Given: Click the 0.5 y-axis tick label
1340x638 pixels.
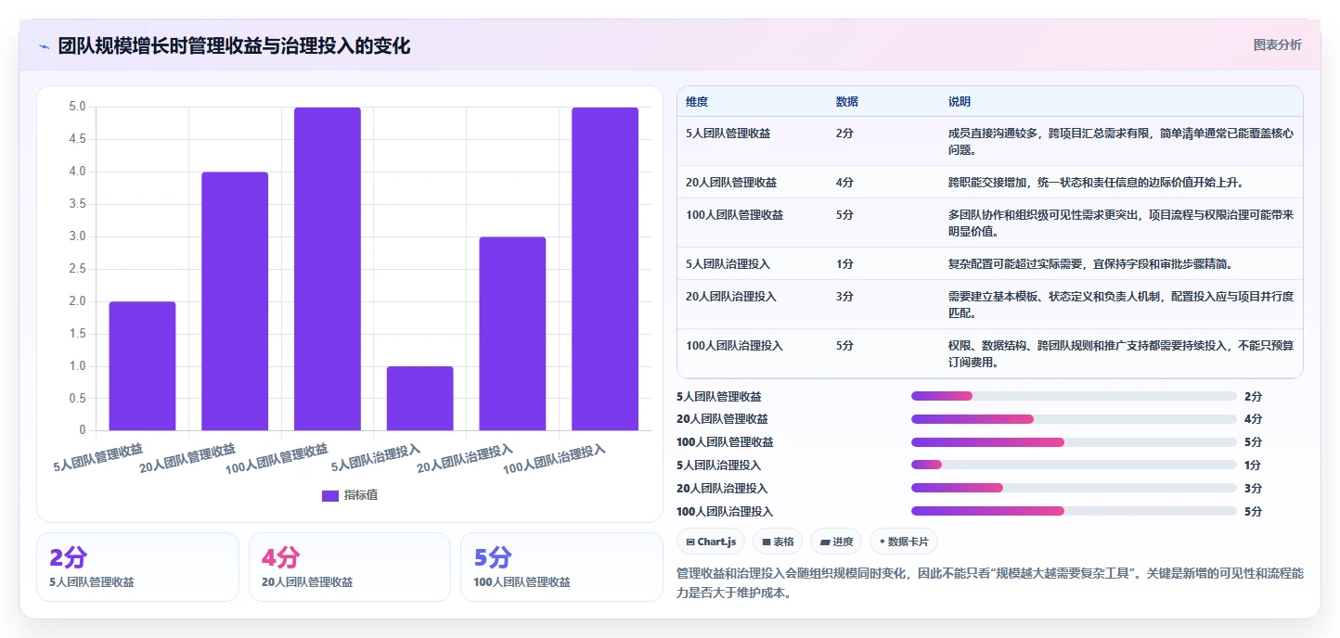Looking at the screenshot, I should pos(77,398).
